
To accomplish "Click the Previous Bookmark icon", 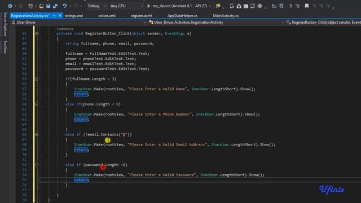I will tap(314, 6).
